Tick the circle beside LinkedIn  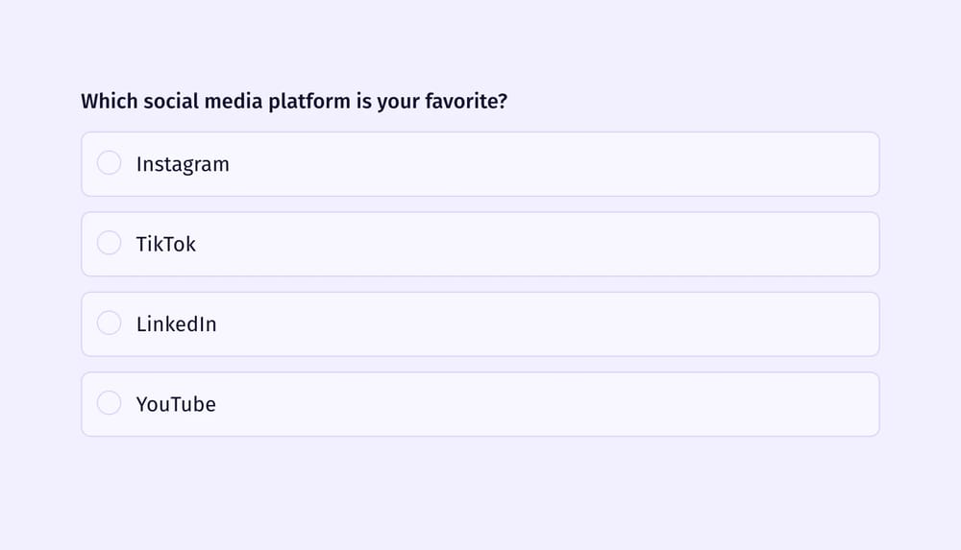[110, 323]
